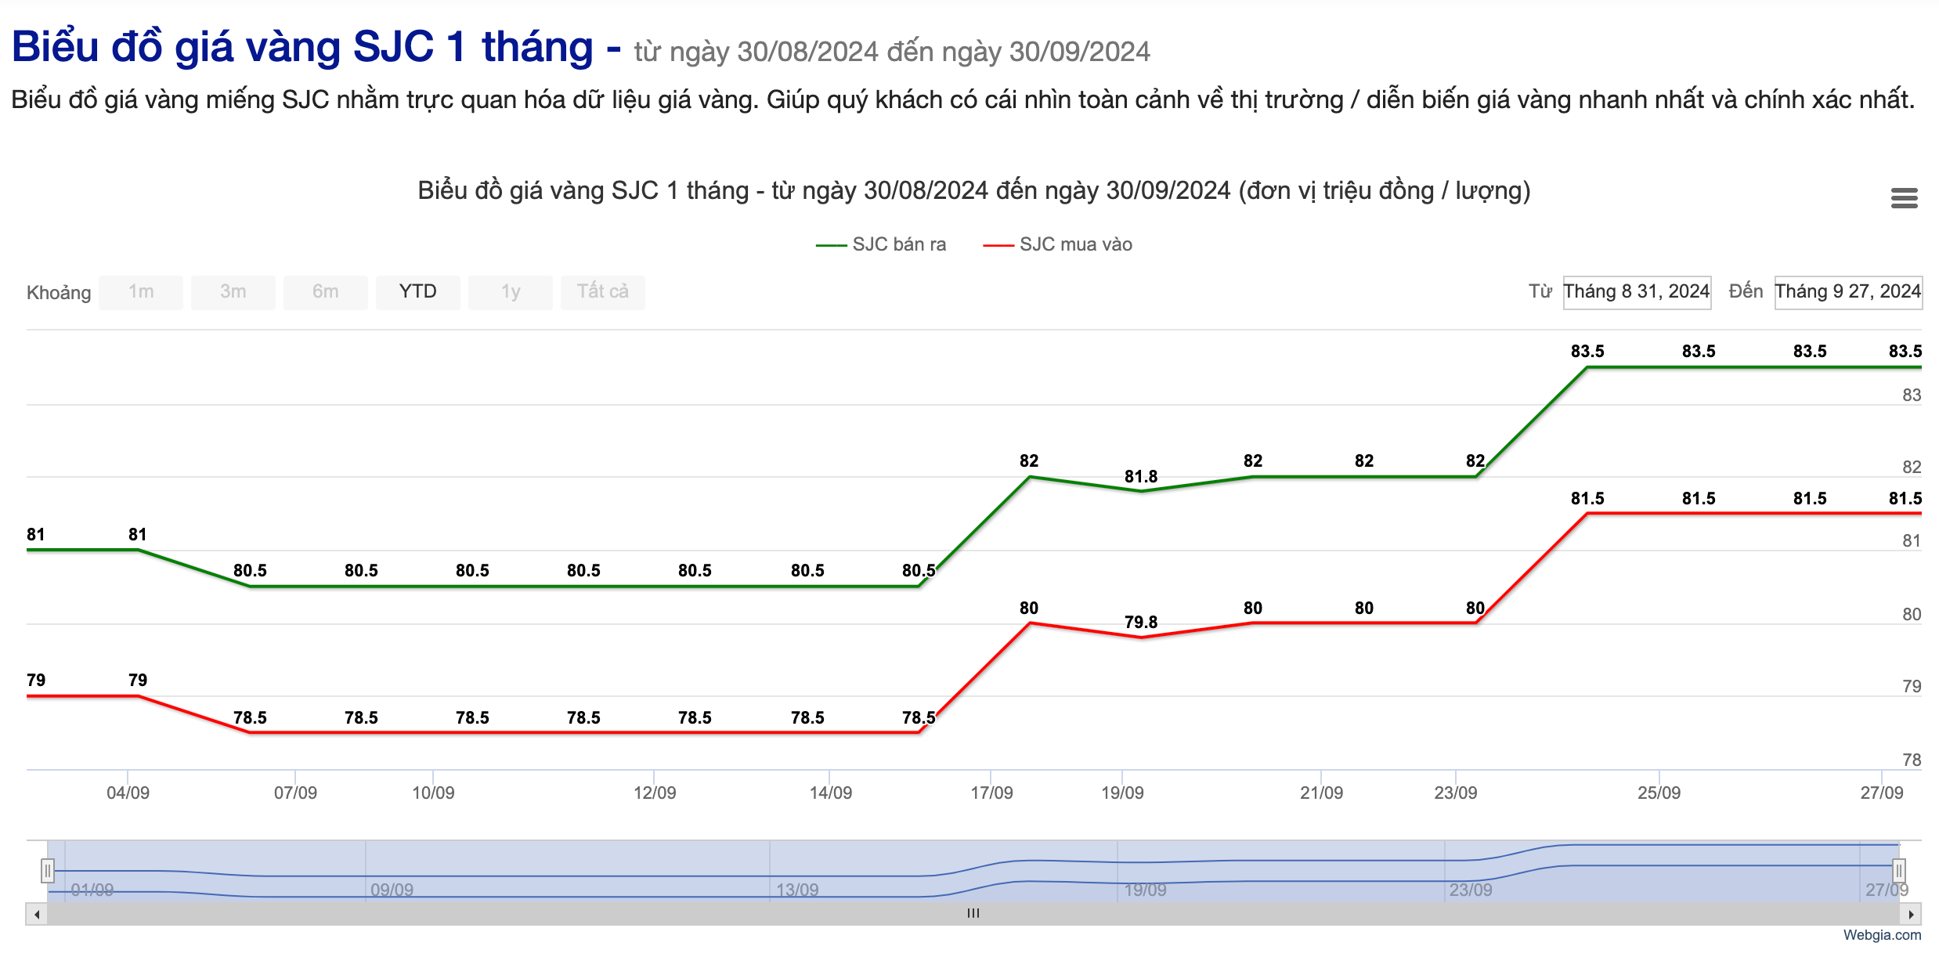Select the 3m range button
The image size is (1939, 957).
pyautogui.click(x=233, y=292)
